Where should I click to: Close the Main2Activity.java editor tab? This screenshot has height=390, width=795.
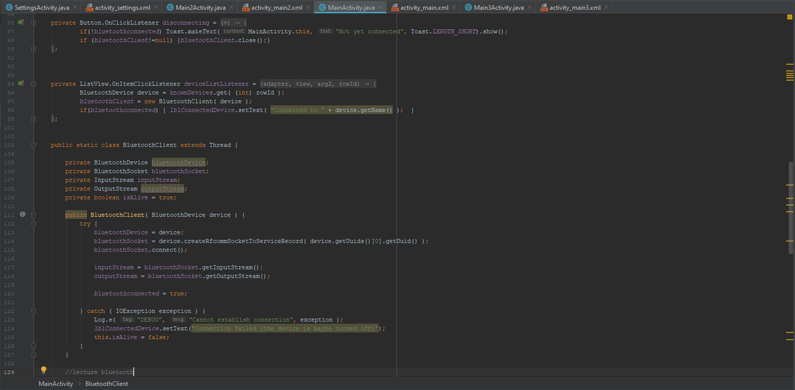(x=231, y=7)
